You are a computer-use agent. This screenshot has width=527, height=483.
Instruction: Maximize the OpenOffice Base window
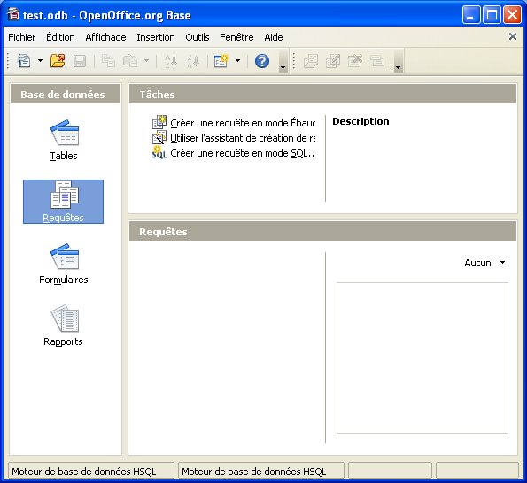point(492,15)
